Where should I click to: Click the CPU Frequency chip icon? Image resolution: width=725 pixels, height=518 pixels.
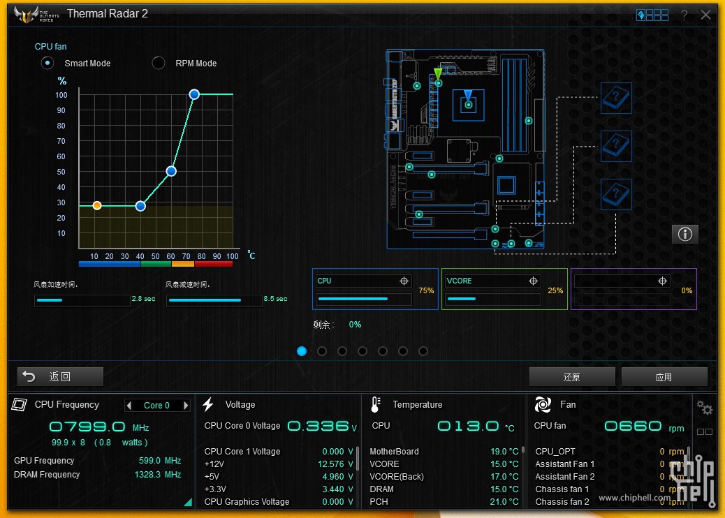(20, 404)
